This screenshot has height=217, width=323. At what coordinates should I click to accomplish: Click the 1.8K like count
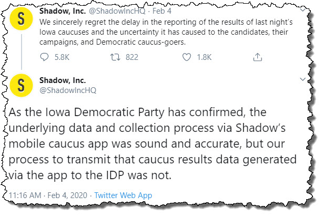[202, 56]
